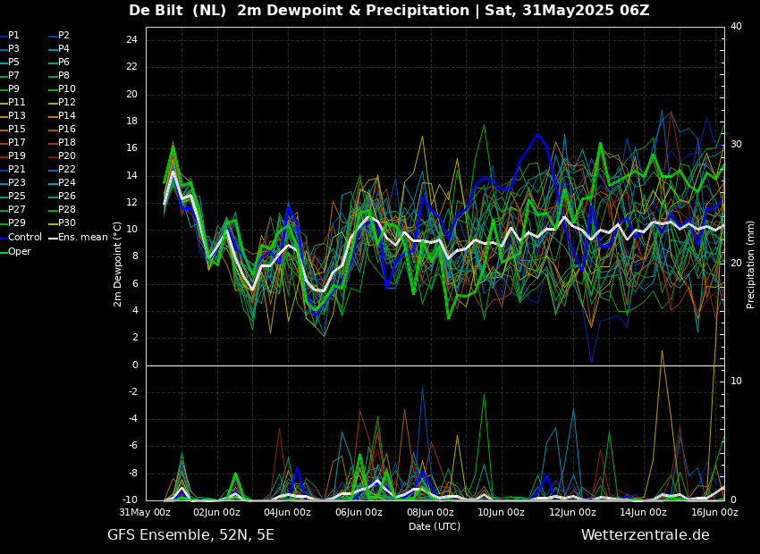This screenshot has width=760, height=554.
Task: Click the 40 precipitation axis value
Action: tap(736, 26)
